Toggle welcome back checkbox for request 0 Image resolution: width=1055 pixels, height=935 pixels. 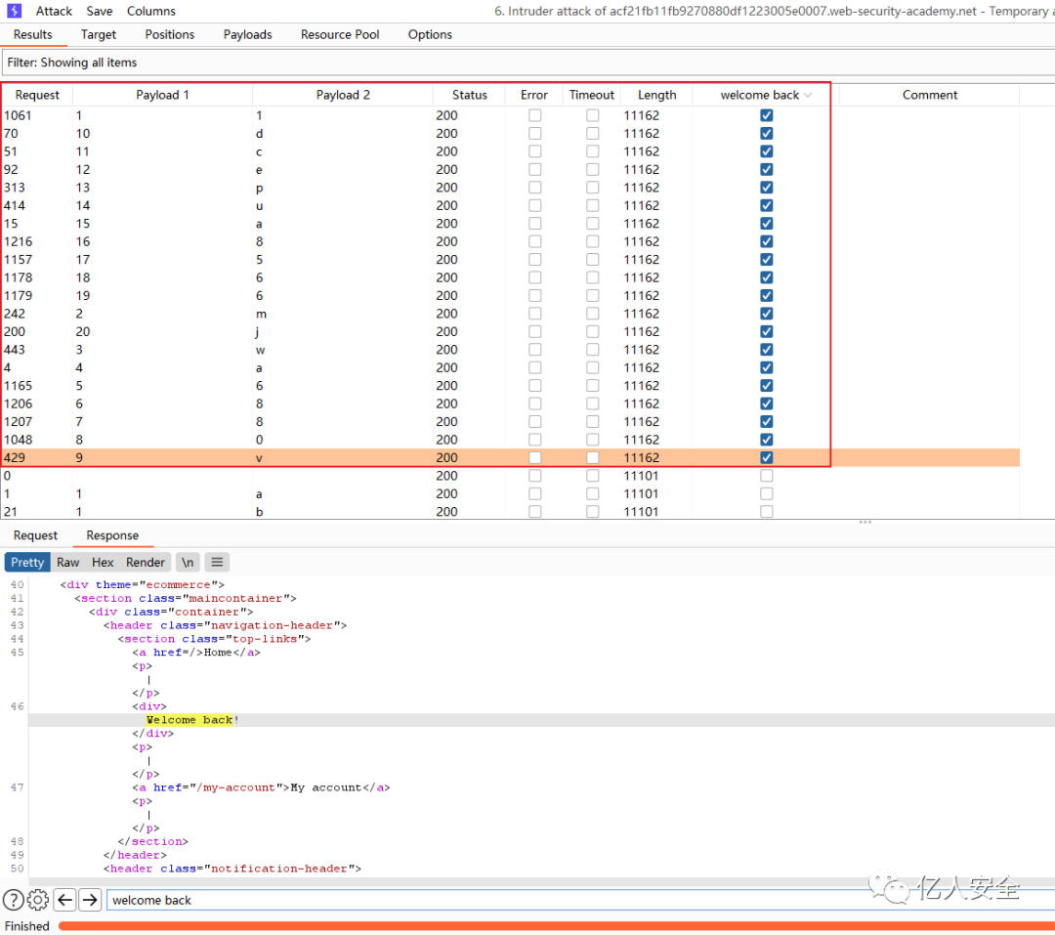click(x=767, y=476)
